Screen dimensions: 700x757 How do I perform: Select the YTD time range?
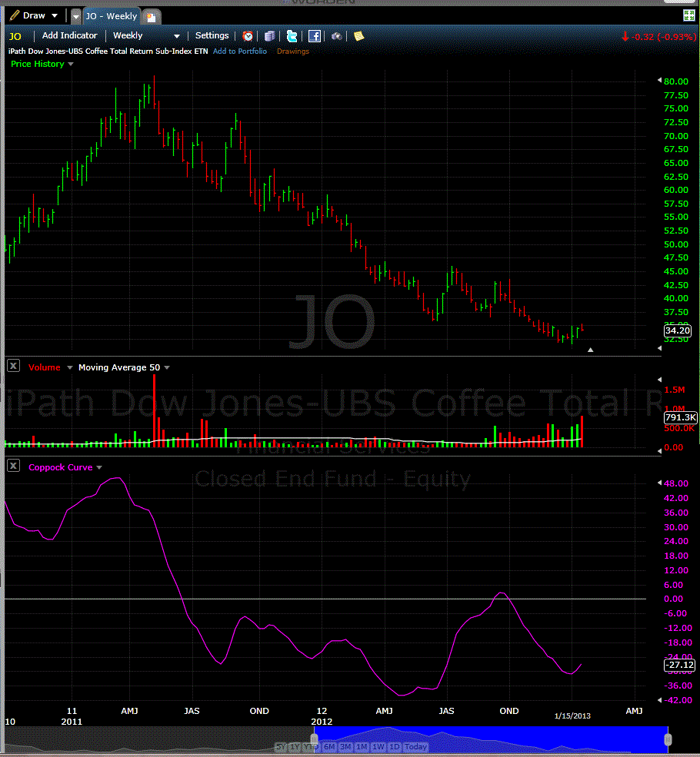pyautogui.click(x=310, y=747)
